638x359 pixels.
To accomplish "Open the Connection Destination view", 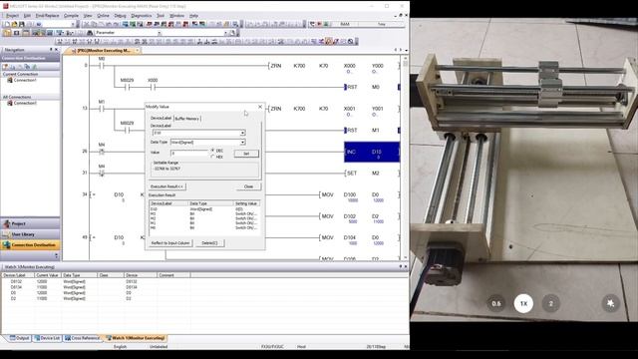I will coord(30,245).
